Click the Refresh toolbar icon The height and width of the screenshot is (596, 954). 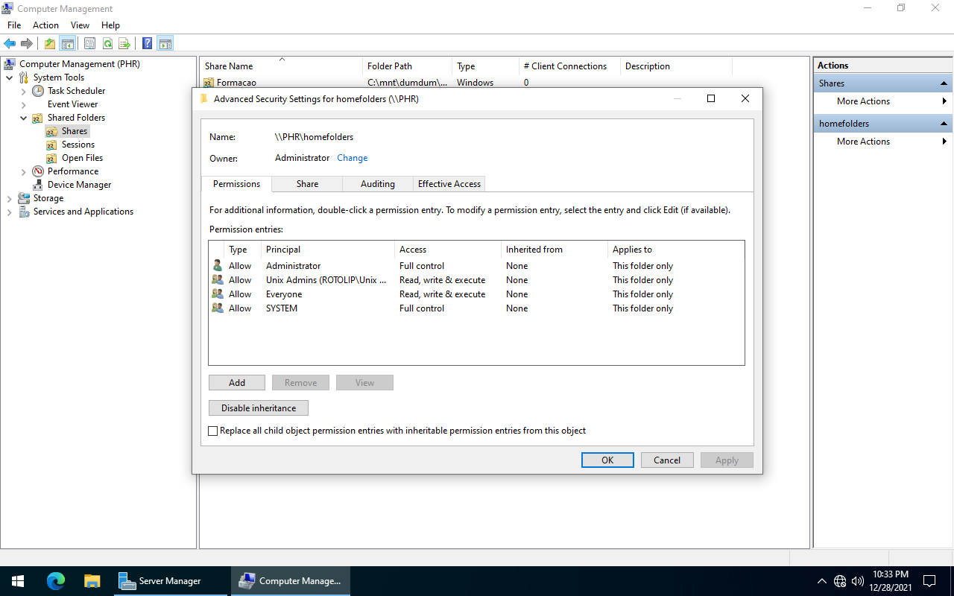pyautogui.click(x=108, y=42)
